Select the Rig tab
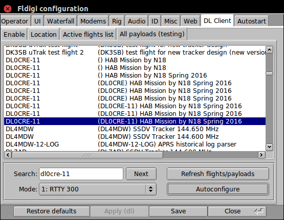The height and width of the screenshot is (220, 284). coord(117,21)
